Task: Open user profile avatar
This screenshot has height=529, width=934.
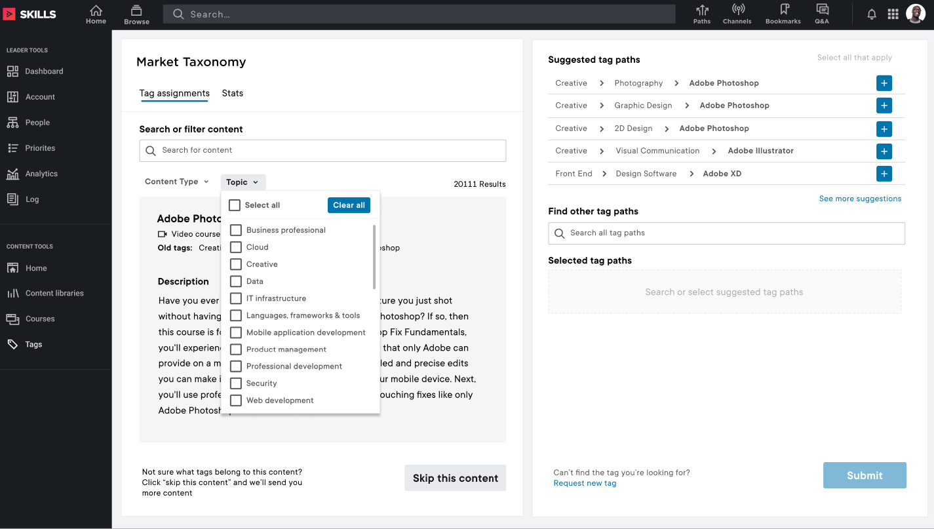Action: (x=916, y=14)
